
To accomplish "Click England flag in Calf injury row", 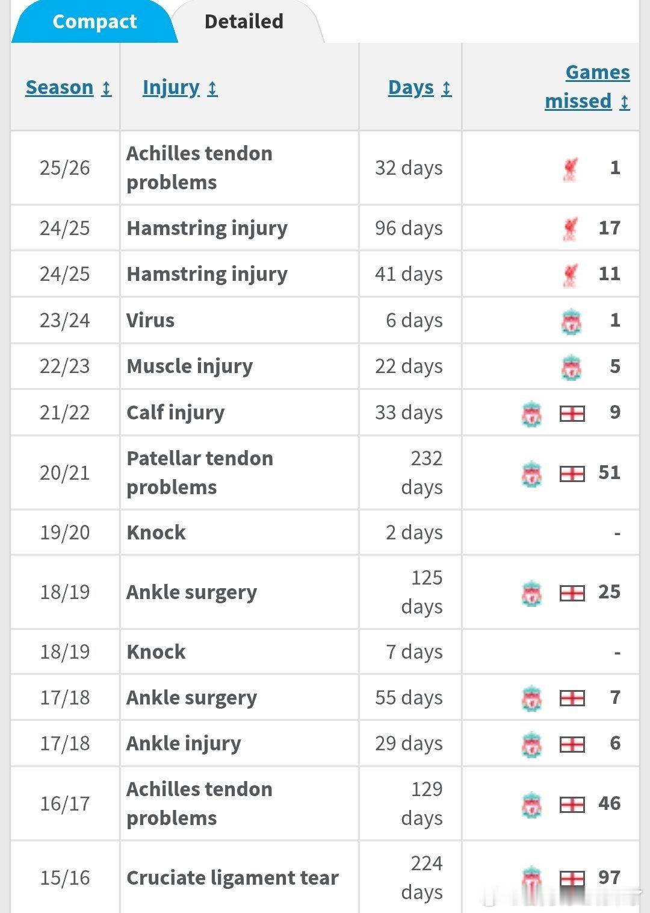I will pyautogui.click(x=572, y=413).
